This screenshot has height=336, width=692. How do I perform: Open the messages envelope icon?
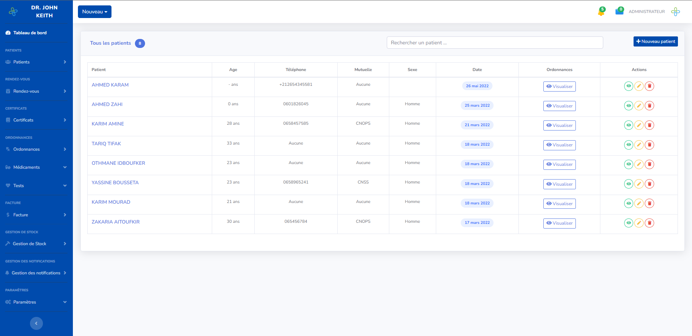(619, 12)
